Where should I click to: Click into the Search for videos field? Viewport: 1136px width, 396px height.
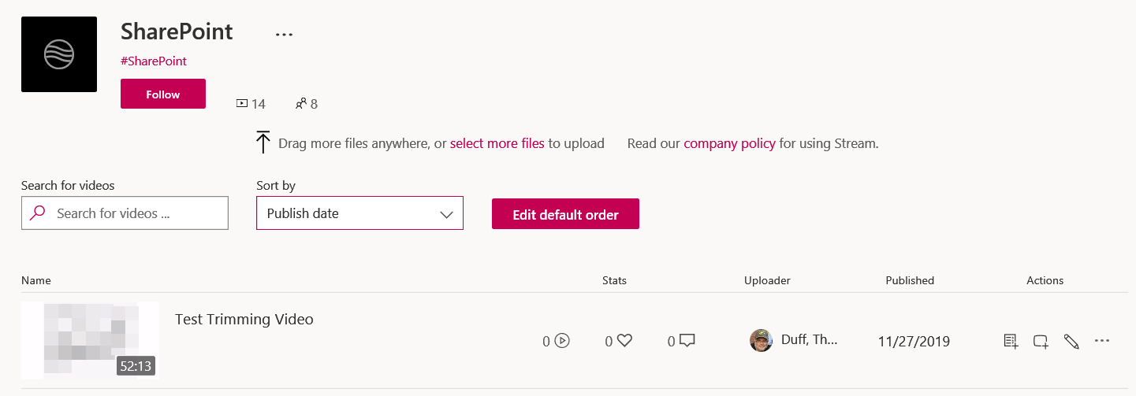pyautogui.click(x=134, y=213)
